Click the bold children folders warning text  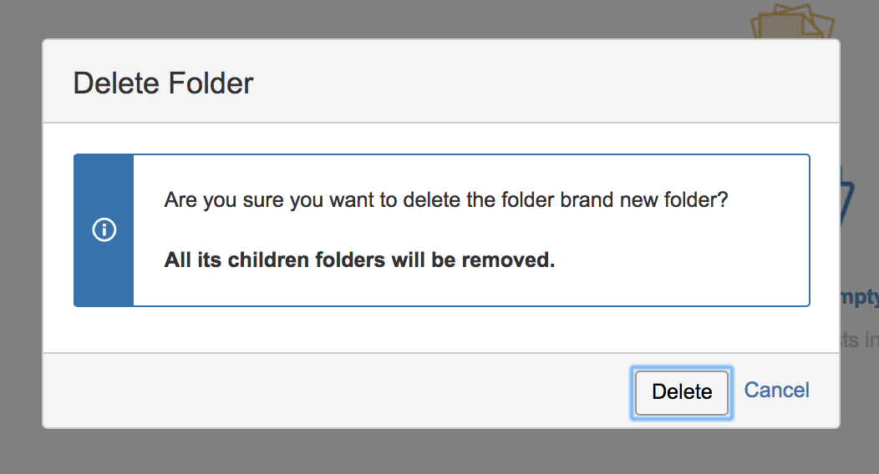(x=359, y=260)
